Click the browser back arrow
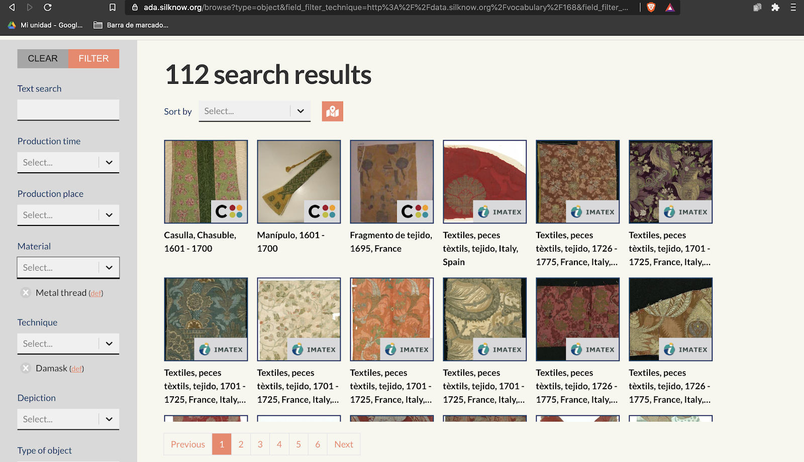 pos(12,7)
